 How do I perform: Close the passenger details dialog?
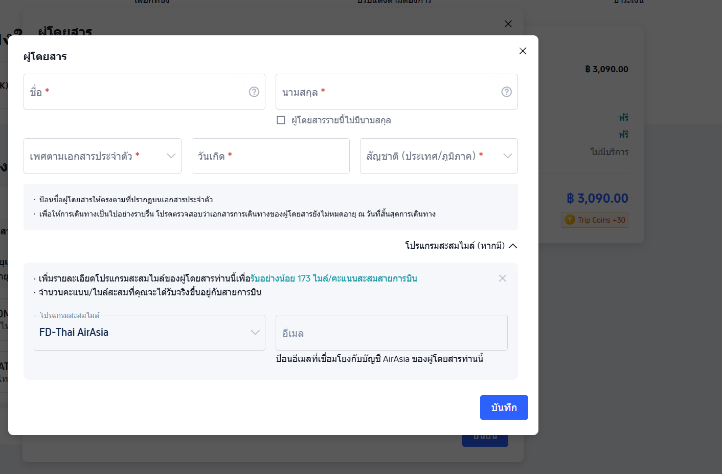(523, 51)
